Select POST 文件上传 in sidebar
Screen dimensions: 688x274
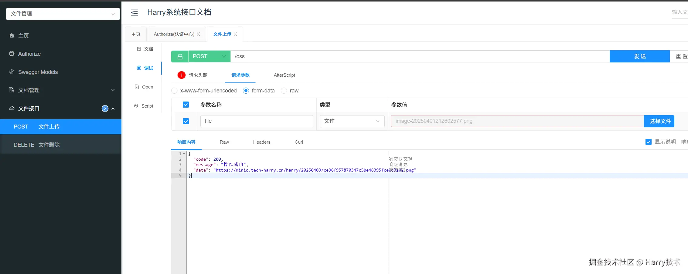(61, 127)
